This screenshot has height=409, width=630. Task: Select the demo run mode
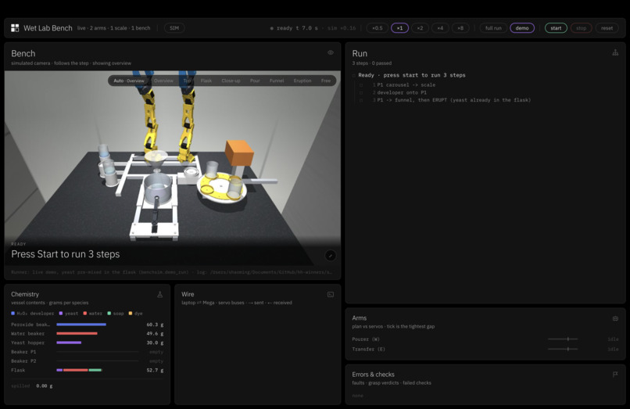[x=522, y=28]
